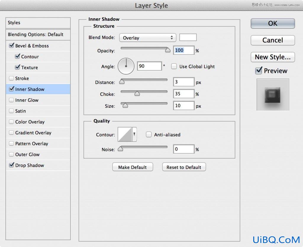Enable the Outer Glow checkbox
303x247 pixels.
[x=12, y=154]
